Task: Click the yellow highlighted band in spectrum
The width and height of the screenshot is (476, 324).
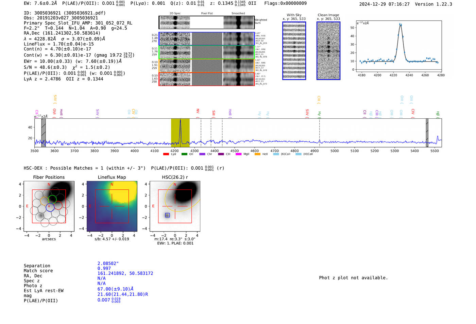Action: pyautogui.click(x=180, y=133)
